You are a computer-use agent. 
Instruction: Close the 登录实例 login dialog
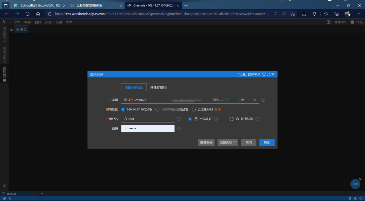tap(273, 74)
